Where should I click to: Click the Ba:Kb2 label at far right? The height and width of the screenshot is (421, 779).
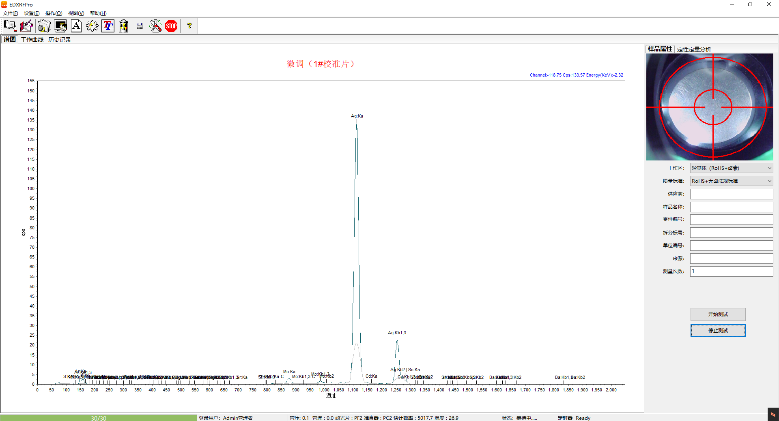coord(578,378)
